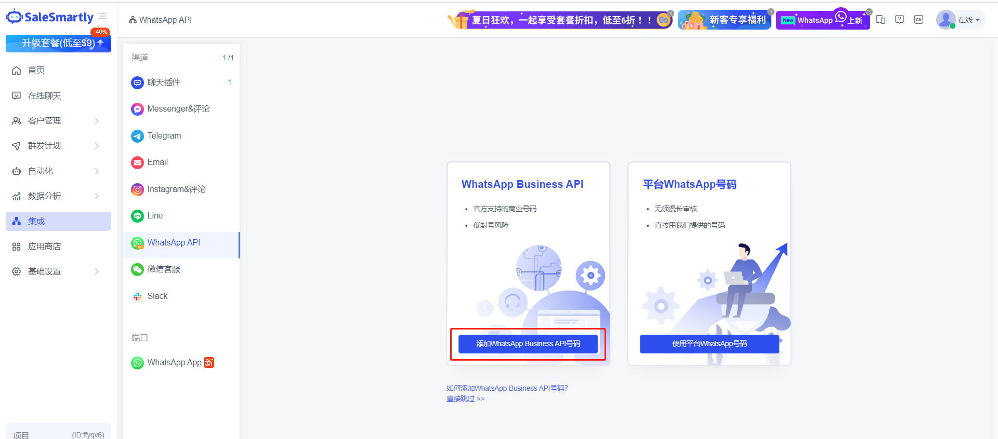Select the Slack channel icon

[x=137, y=296]
